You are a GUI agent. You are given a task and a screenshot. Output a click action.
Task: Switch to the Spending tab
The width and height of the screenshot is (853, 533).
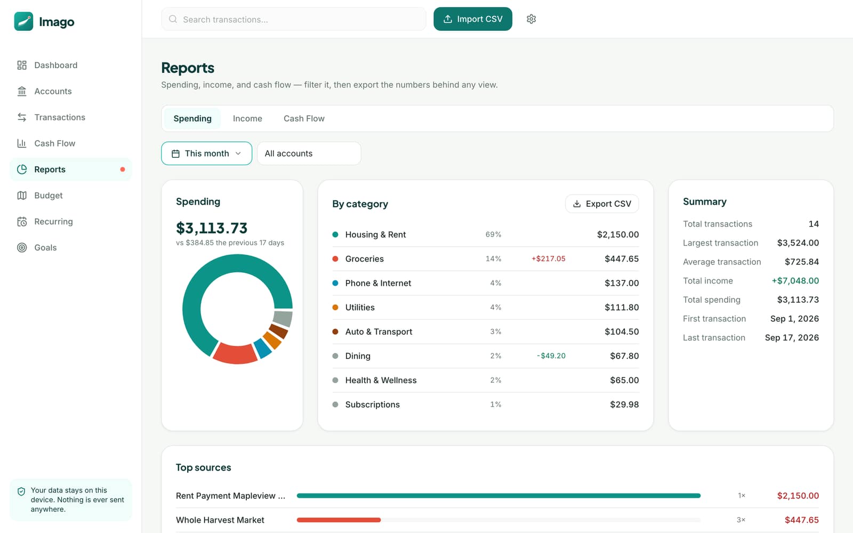click(x=192, y=118)
